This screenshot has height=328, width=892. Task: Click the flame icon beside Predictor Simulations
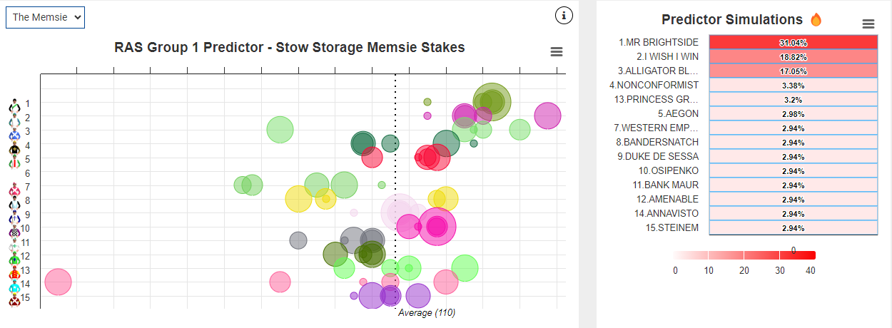816,19
